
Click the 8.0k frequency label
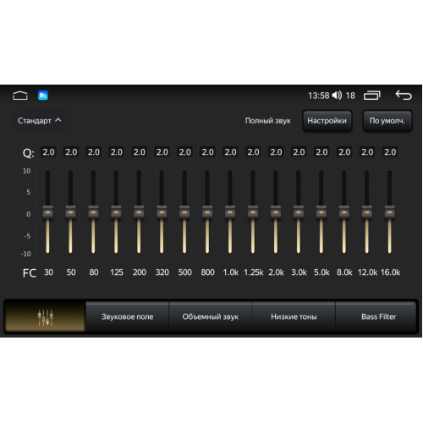pyautogui.click(x=344, y=272)
